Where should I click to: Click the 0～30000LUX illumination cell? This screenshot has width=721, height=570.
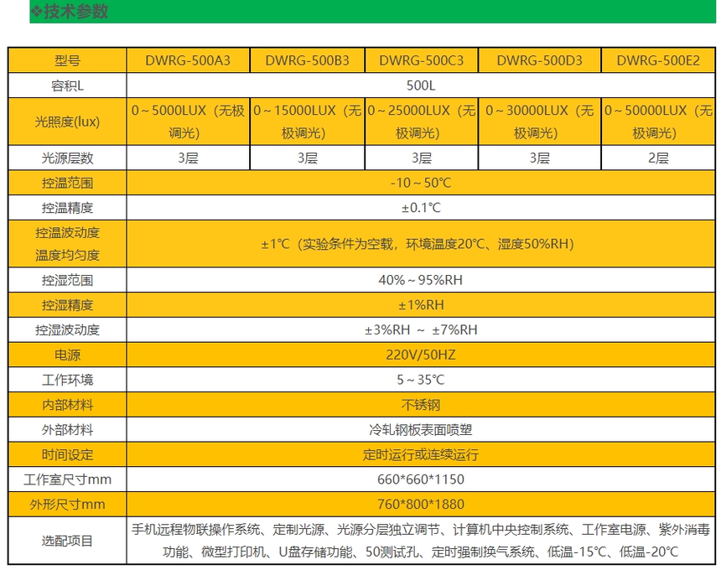click(539, 122)
